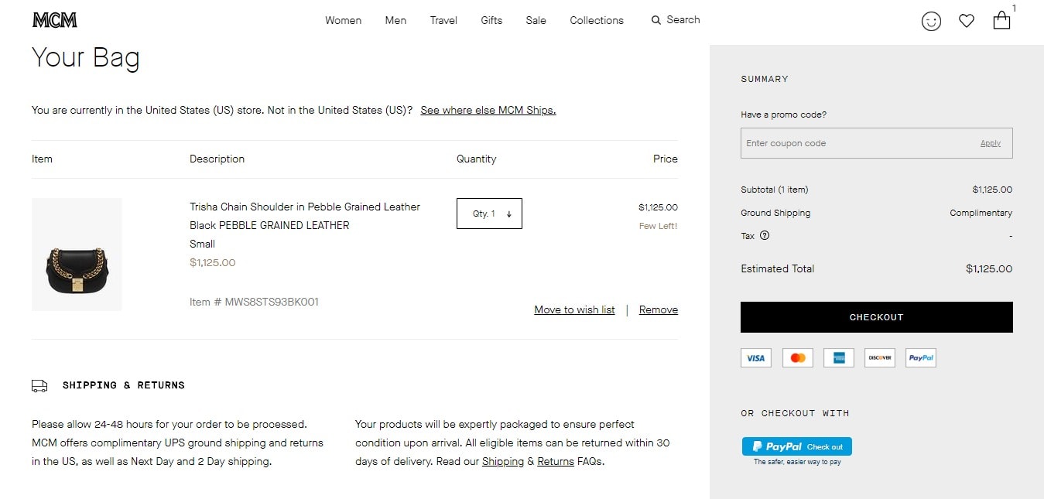
Task: Open the Women menu
Action: point(343,20)
